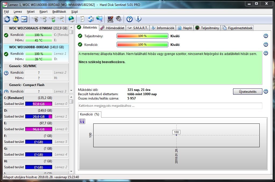This screenshot has width=275, height=182.
Task: Select the E: partition entry
Action: [x=36, y=126]
